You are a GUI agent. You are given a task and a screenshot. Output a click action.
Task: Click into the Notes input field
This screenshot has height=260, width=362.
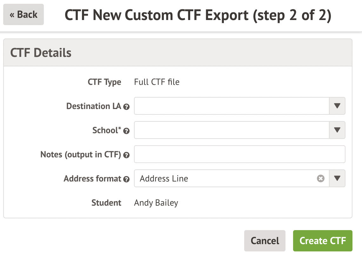click(x=239, y=154)
